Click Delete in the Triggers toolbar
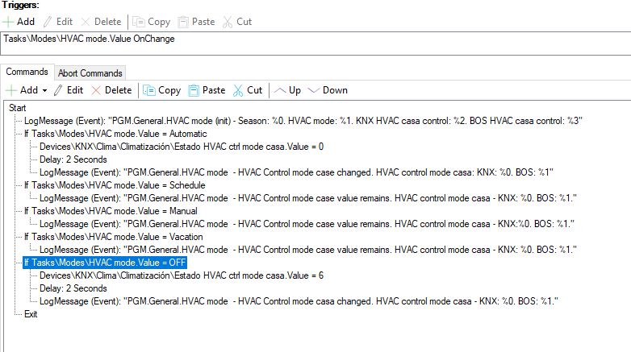This screenshot has width=631, height=352. tap(102, 22)
